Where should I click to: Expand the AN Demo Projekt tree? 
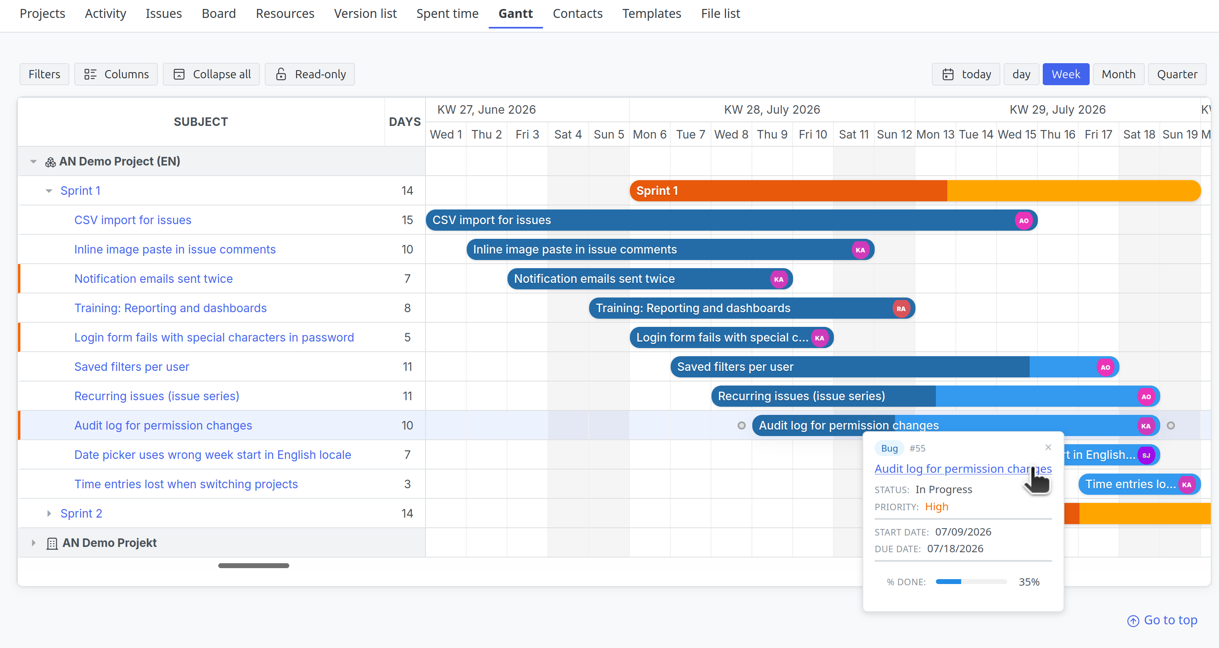(x=33, y=542)
